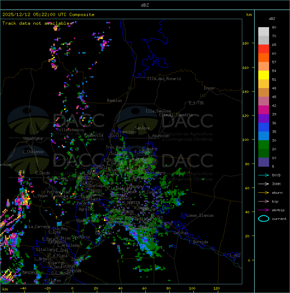This screenshot has width=290, height=293.
Task: Click the 'TUNUYAN' map label
Action: pyautogui.click(x=74, y=271)
